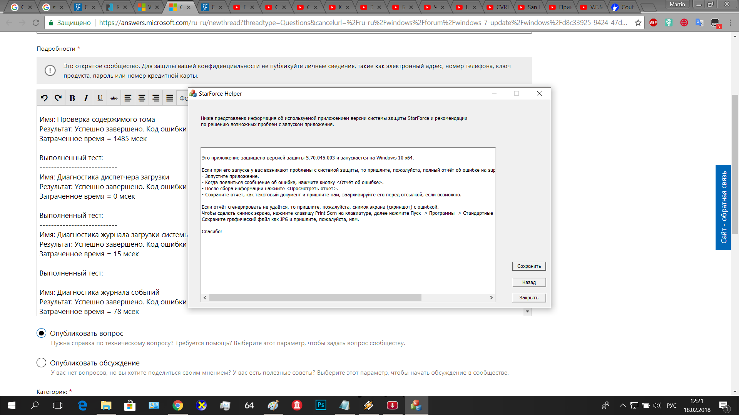Screen dimensions: 739x415
Task: Click the РУС language indicator
Action: 671,405
